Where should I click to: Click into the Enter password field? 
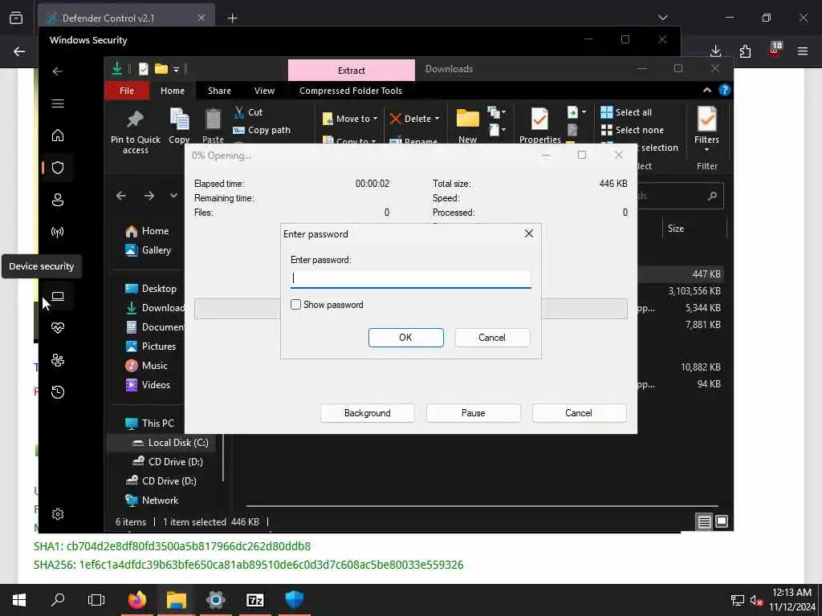pyautogui.click(x=410, y=278)
